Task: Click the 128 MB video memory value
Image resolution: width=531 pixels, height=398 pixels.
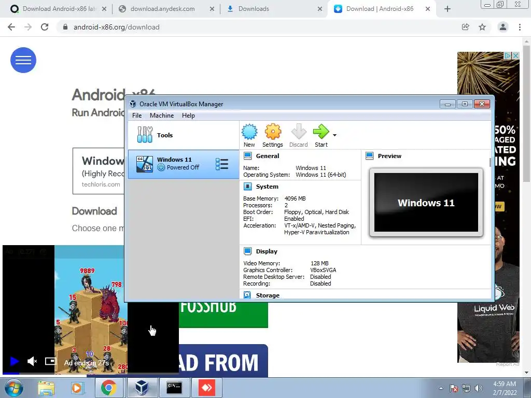Action: [x=319, y=263]
